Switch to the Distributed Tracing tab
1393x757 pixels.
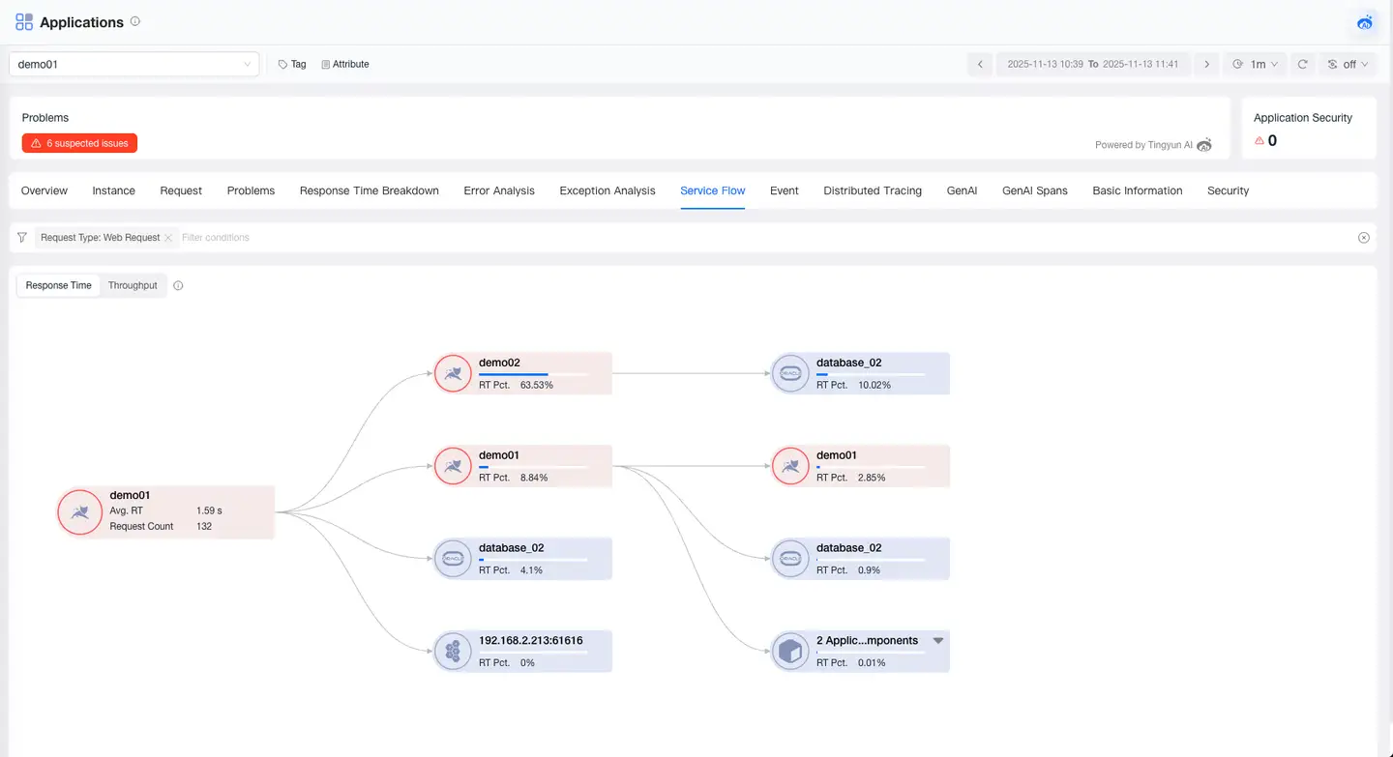click(x=872, y=190)
